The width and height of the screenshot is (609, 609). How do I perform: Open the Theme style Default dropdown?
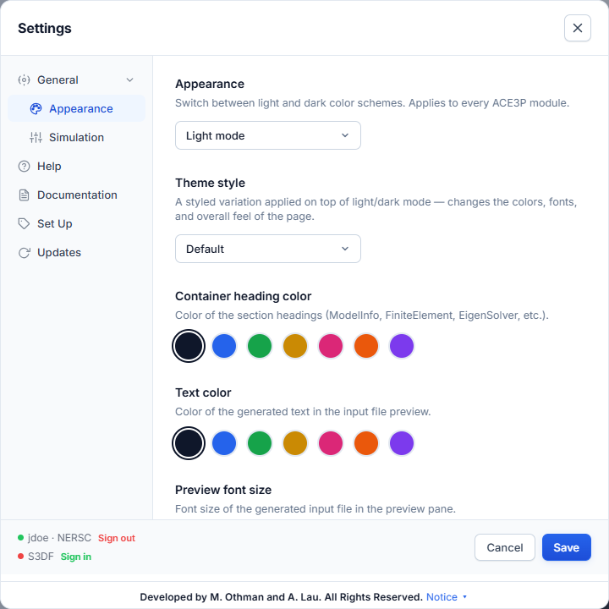click(268, 249)
